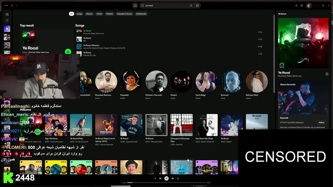This screenshot has width=333, height=187.
Task: Click the Ye Roozi title in Now Playing
Action: pyautogui.click(x=284, y=73)
